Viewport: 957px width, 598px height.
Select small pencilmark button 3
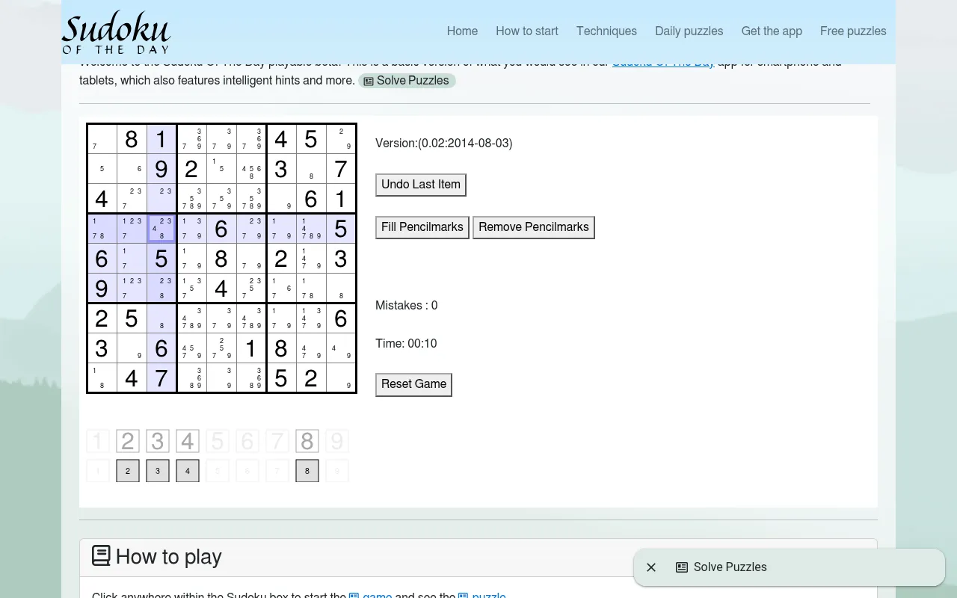(158, 471)
